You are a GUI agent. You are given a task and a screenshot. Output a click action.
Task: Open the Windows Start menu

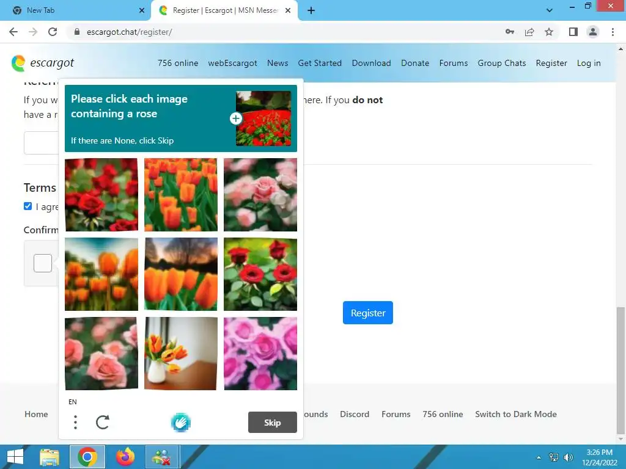(x=15, y=457)
